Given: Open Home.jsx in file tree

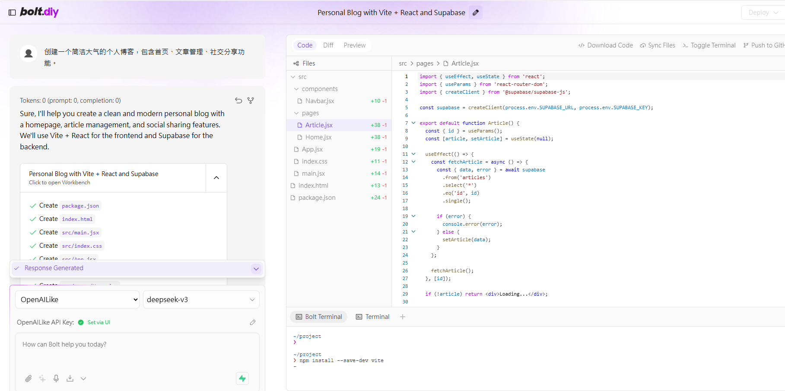Looking at the screenshot, I should 339,137.
